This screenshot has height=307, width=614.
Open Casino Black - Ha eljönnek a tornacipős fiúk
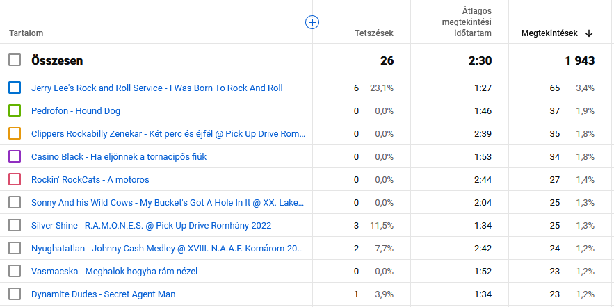point(119,157)
